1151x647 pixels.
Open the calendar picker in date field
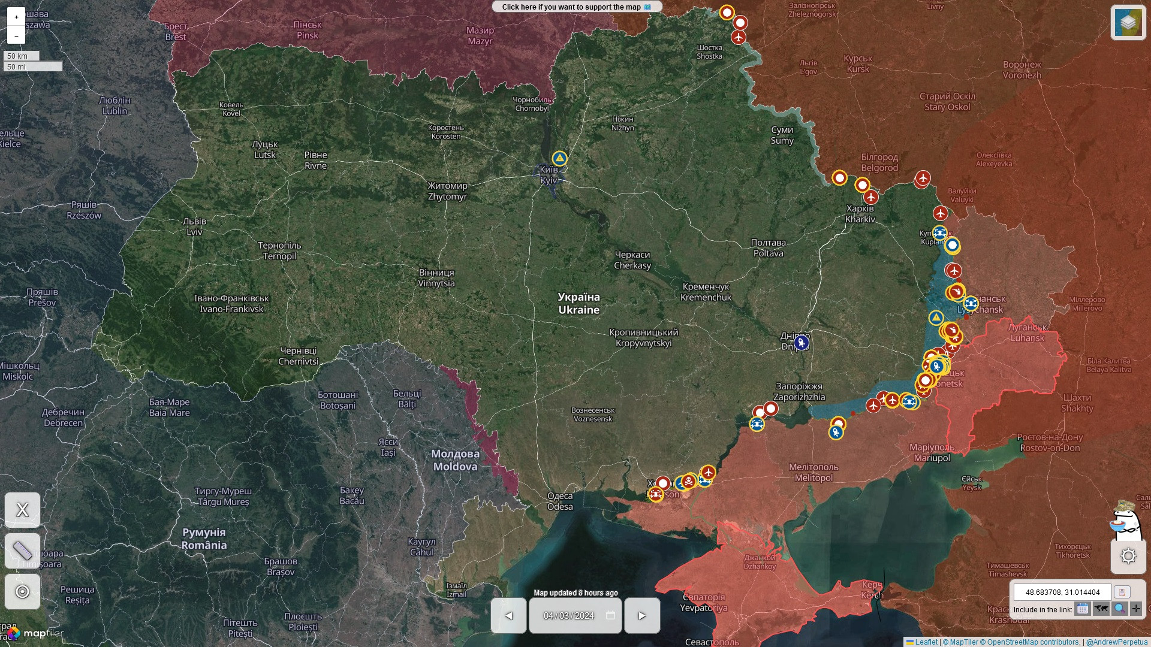click(x=610, y=615)
